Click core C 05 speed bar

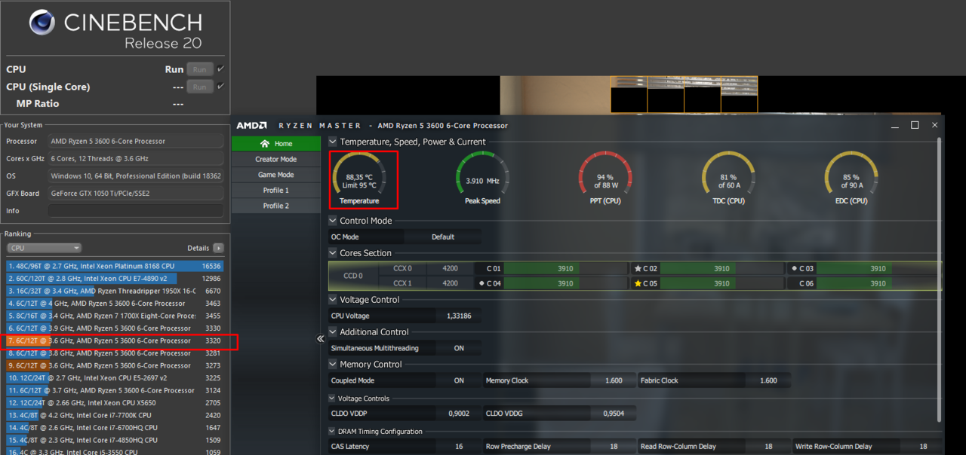(x=721, y=283)
